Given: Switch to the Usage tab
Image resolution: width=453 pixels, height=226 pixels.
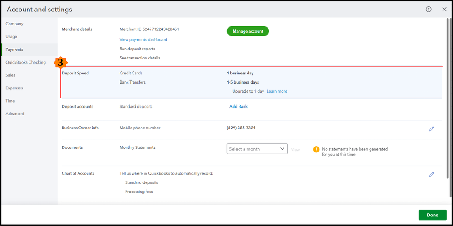Looking at the screenshot, I should pyautogui.click(x=11, y=36).
